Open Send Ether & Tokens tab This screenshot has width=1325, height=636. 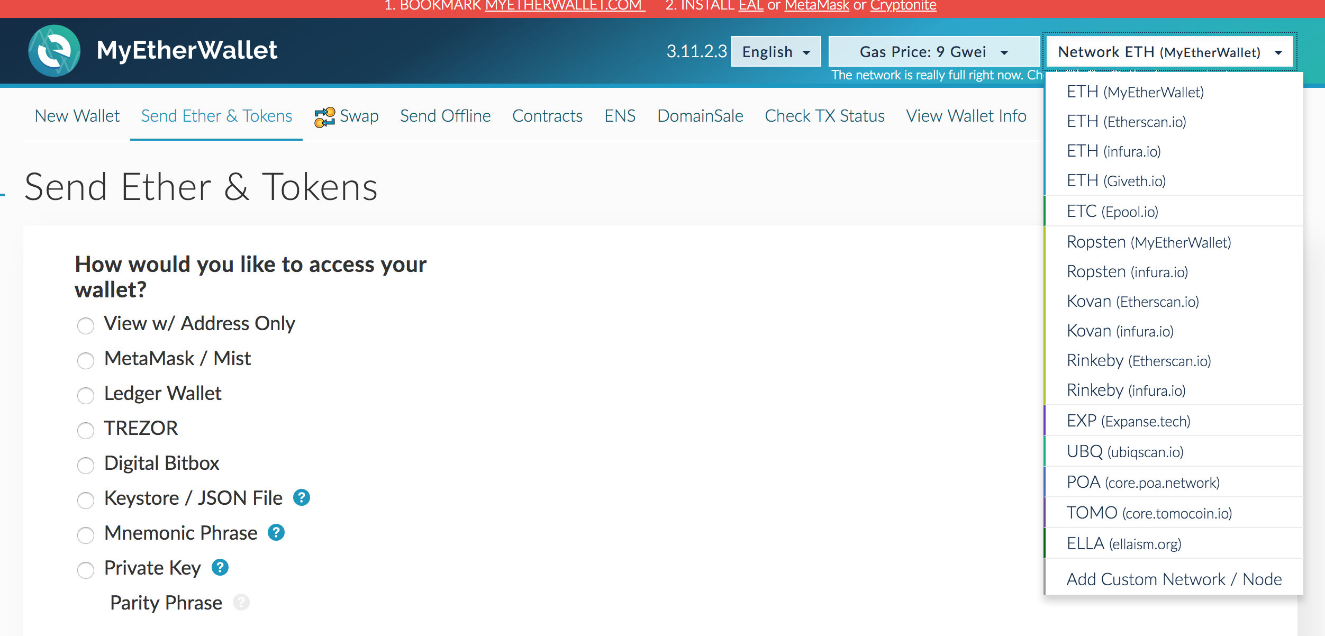click(x=216, y=116)
